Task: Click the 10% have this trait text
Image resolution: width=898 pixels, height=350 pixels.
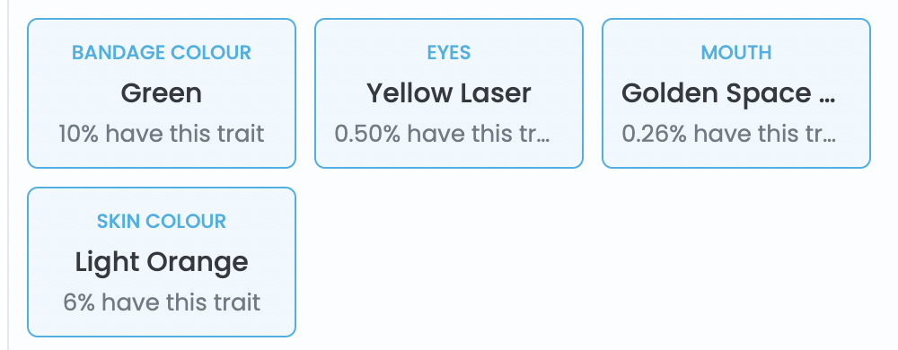Action: [x=162, y=134]
